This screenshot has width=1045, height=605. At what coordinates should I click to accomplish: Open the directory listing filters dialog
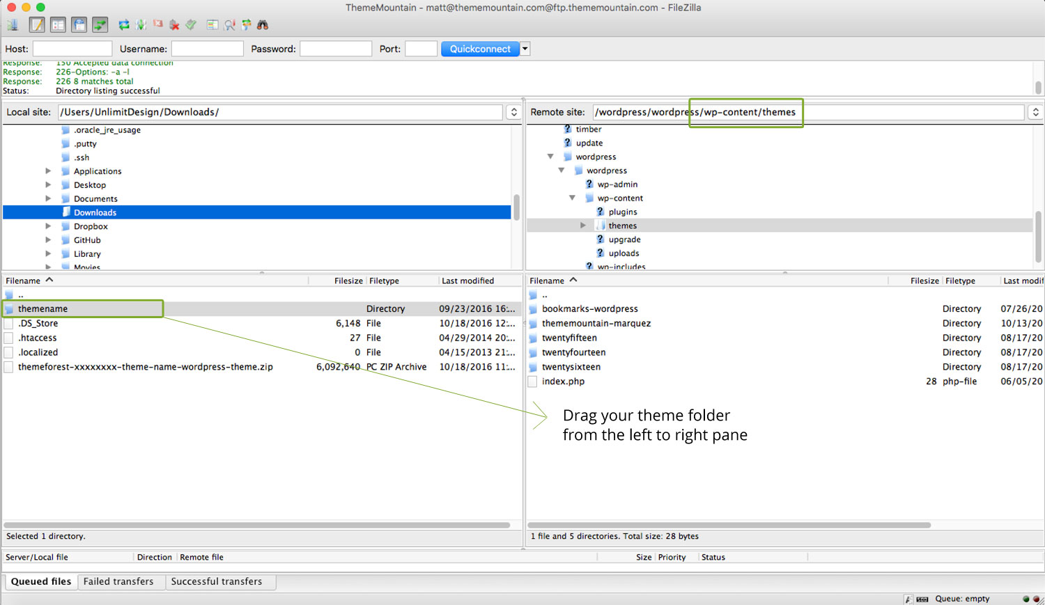(212, 25)
